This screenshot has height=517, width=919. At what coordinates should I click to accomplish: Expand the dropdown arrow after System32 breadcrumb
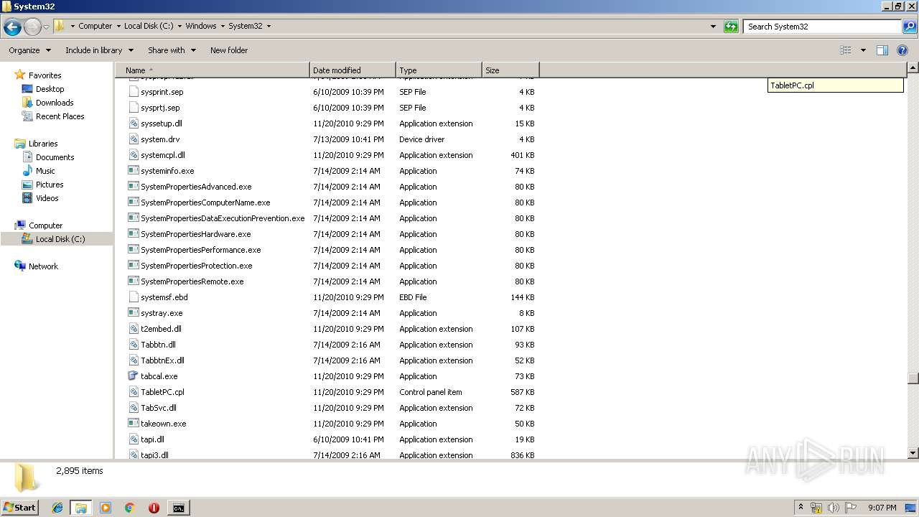[269, 26]
